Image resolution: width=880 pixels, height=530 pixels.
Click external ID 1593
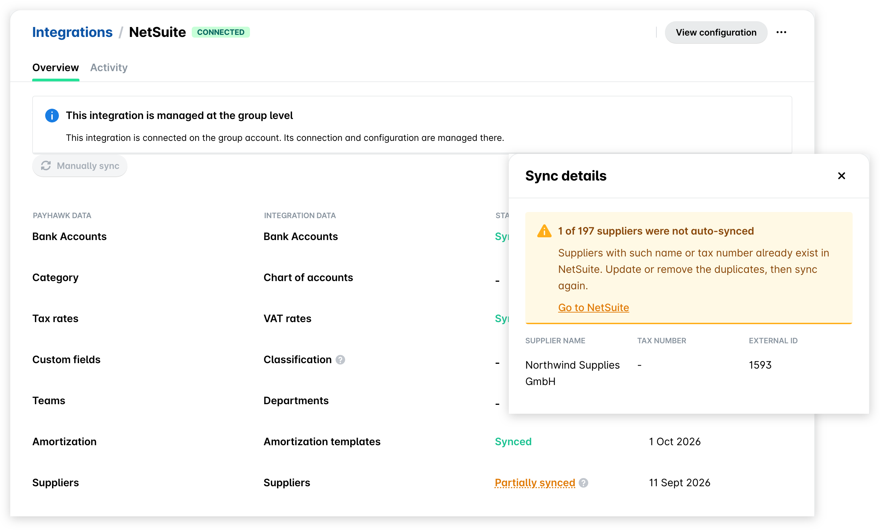(x=760, y=365)
